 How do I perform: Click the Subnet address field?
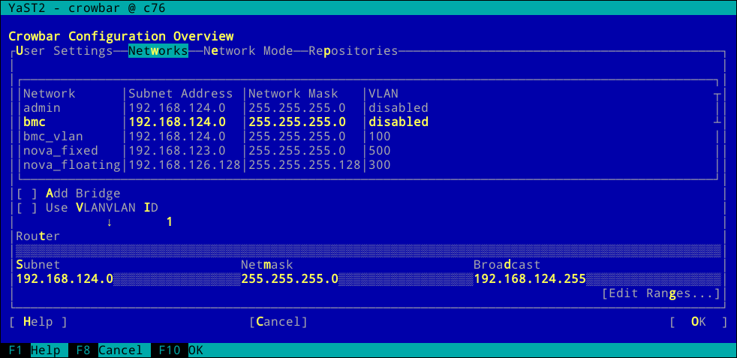click(x=124, y=279)
